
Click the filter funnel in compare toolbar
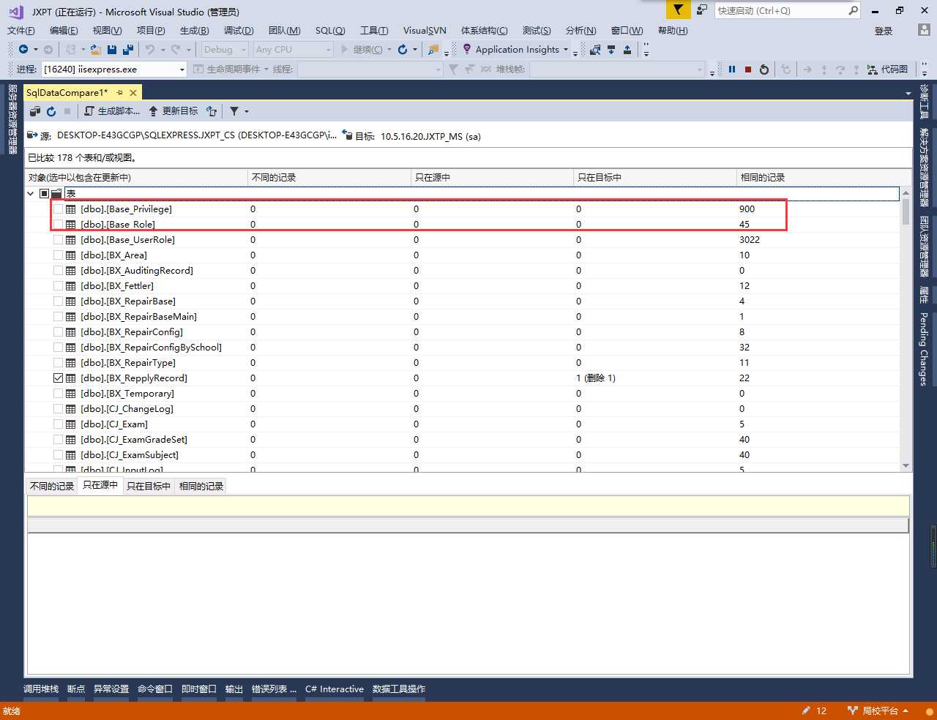pos(234,111)
